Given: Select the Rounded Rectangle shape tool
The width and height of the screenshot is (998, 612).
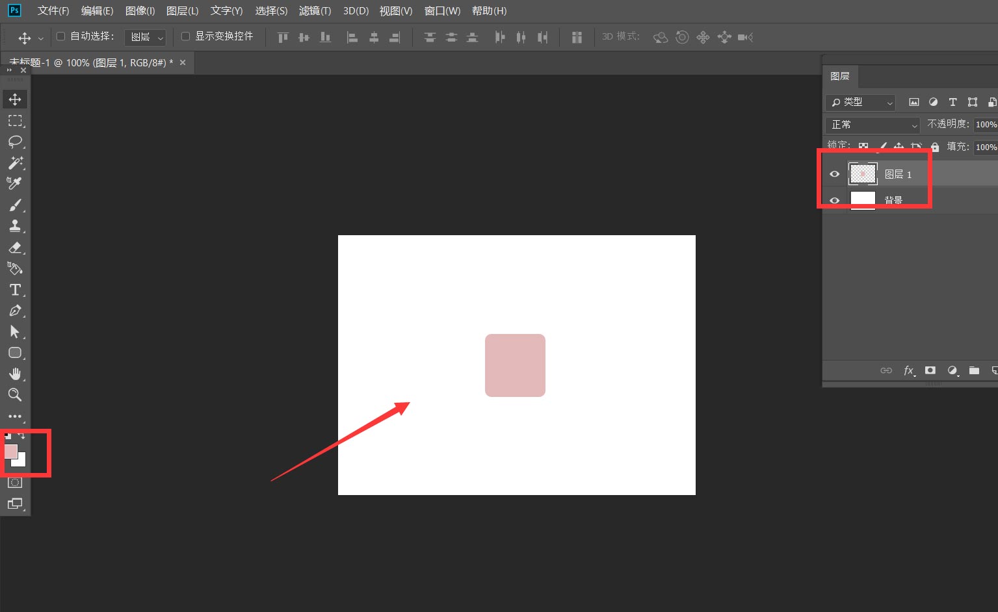Looking at the screenshot, I should [15, 353].
